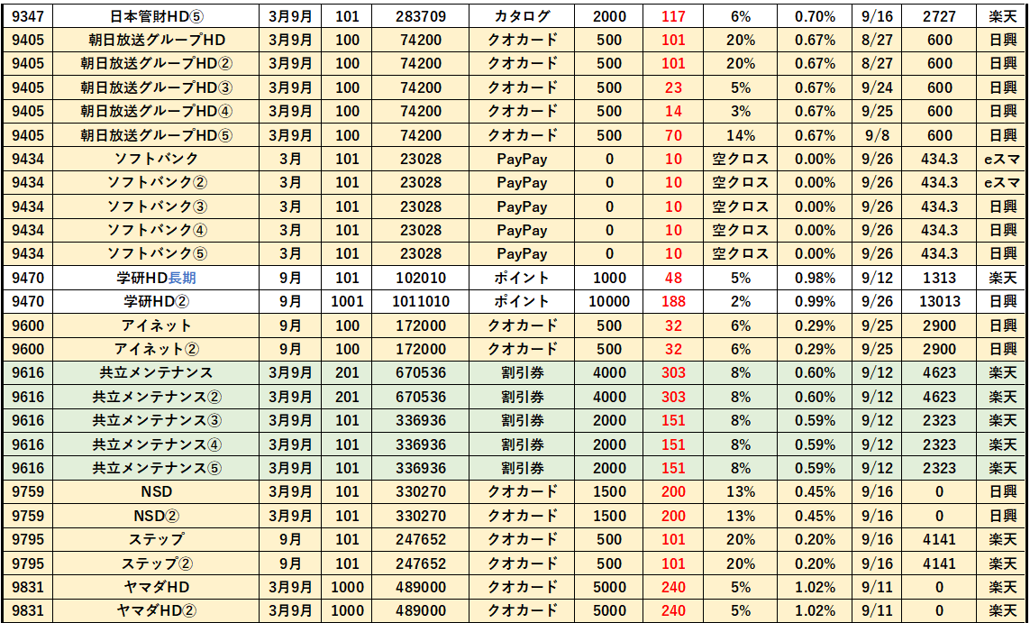Click the red 117 value cell

click(x=673, y=16)
